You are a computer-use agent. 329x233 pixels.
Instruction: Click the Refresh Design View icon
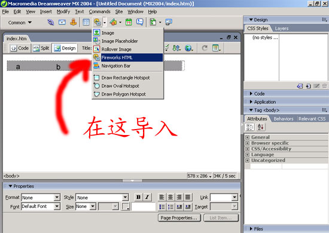tap(205, 48)
